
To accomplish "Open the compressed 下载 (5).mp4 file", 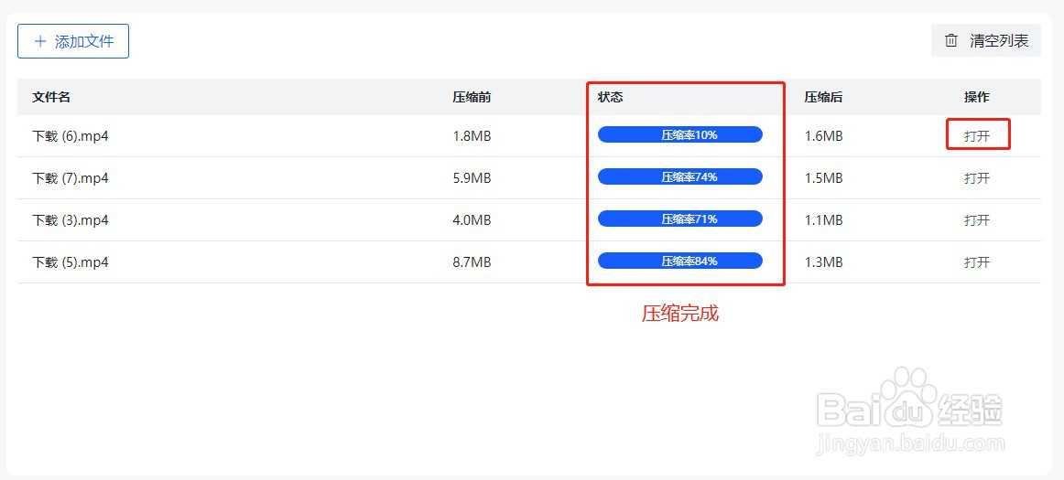I will pyautogui.click(x=977, y=262).
